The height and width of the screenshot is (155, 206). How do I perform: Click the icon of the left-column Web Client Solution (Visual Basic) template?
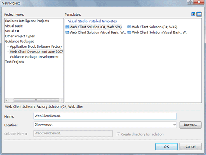coord(67,32)
